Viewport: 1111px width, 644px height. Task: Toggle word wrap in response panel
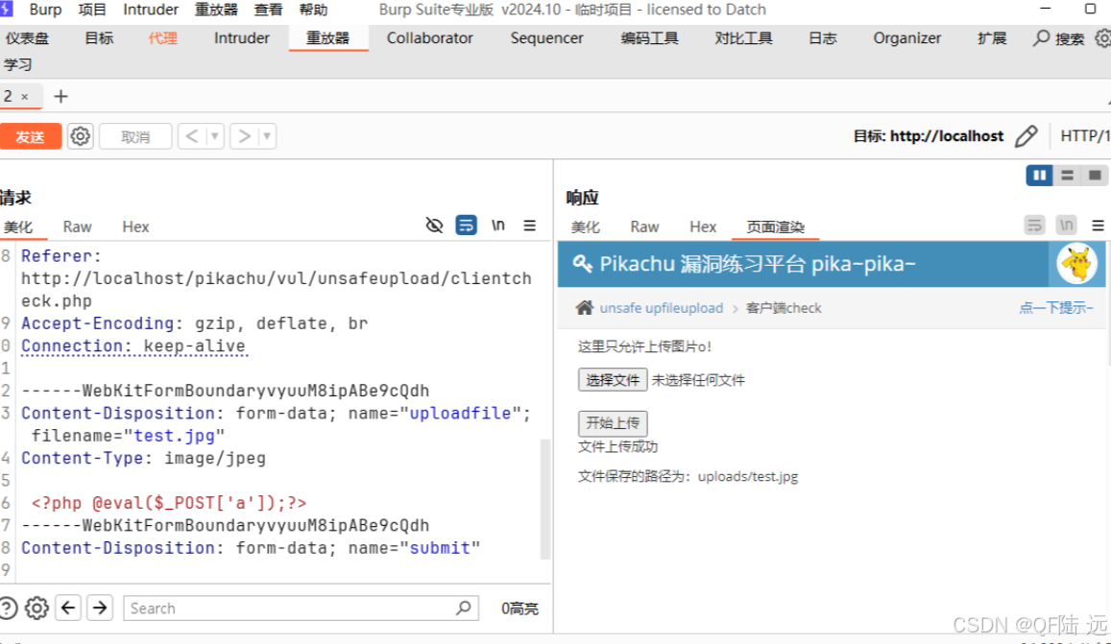point(1034,226)
